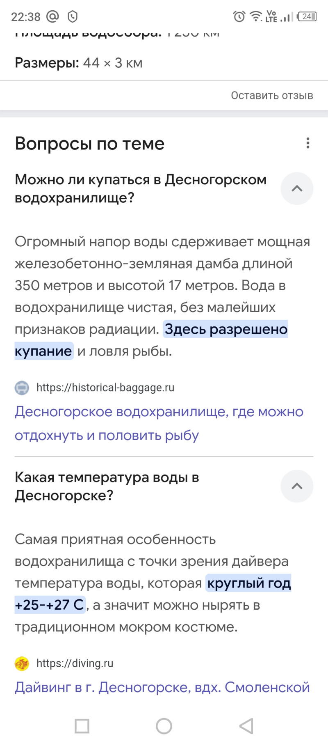The height and width of the screenshot is (748, 328).
Task: Tap the battery level indicator
Action: tap(307, 16)
